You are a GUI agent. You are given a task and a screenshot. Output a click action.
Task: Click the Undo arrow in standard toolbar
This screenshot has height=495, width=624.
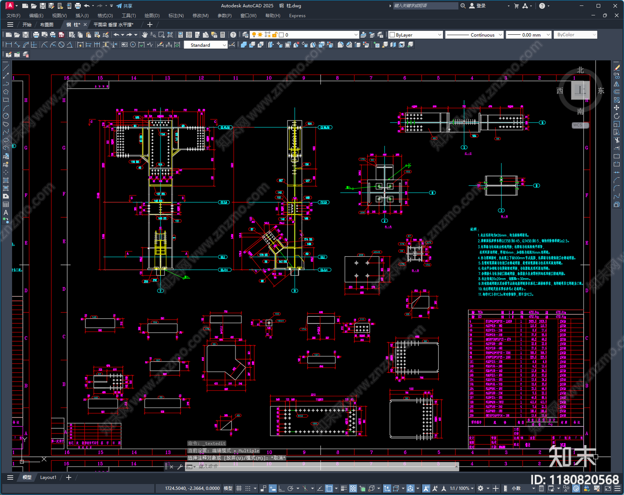[x=116, y=35]
